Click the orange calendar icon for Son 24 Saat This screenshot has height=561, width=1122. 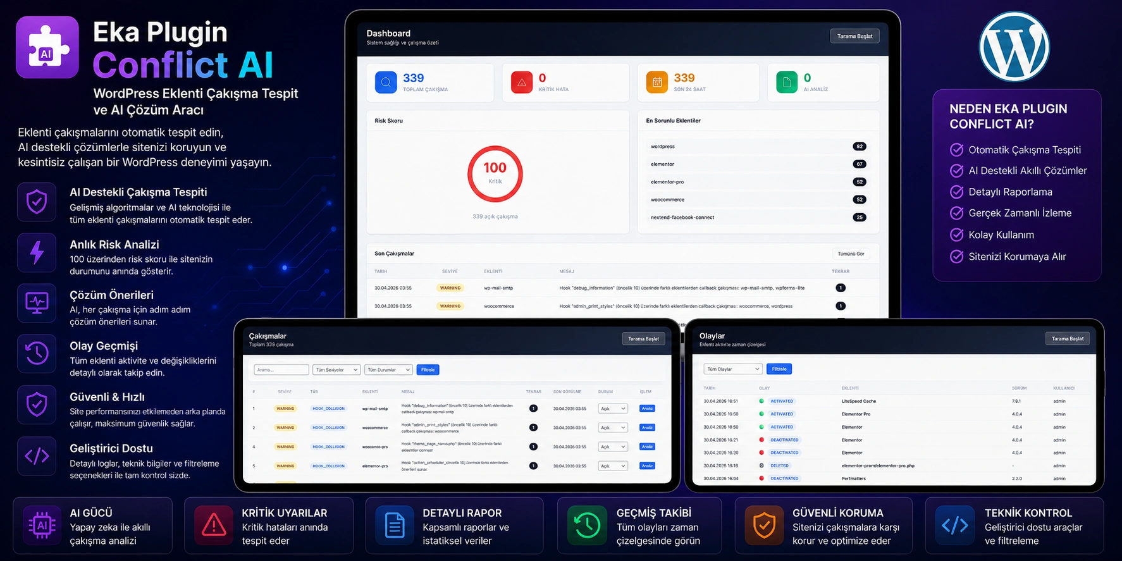click(x=657, y=82)
